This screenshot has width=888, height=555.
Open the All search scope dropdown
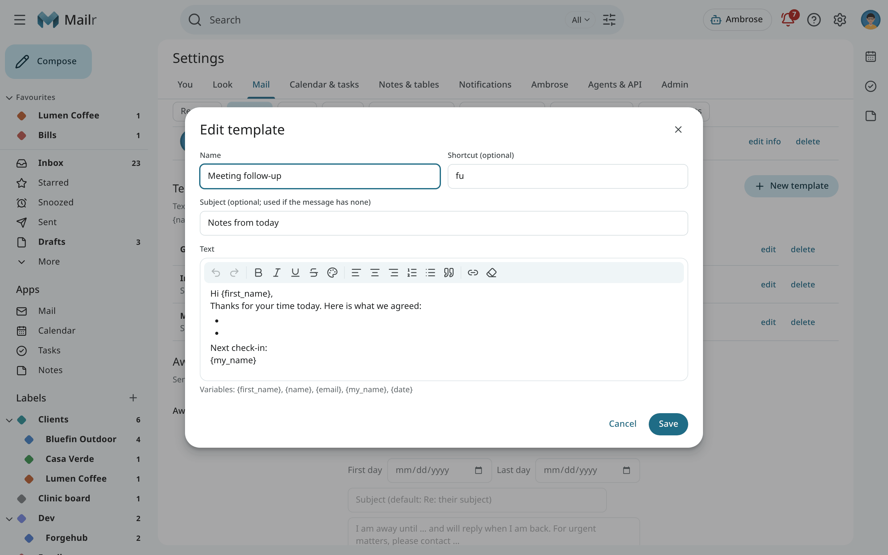click(x=580, y=20)
